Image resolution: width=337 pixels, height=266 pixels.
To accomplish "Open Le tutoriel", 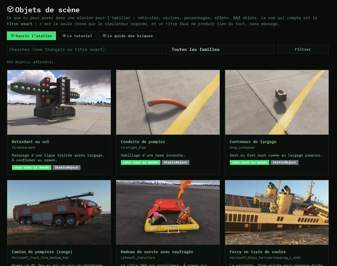I will 77,36.
